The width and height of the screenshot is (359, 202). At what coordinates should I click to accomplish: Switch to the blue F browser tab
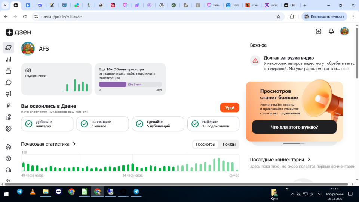coord(28,5)
